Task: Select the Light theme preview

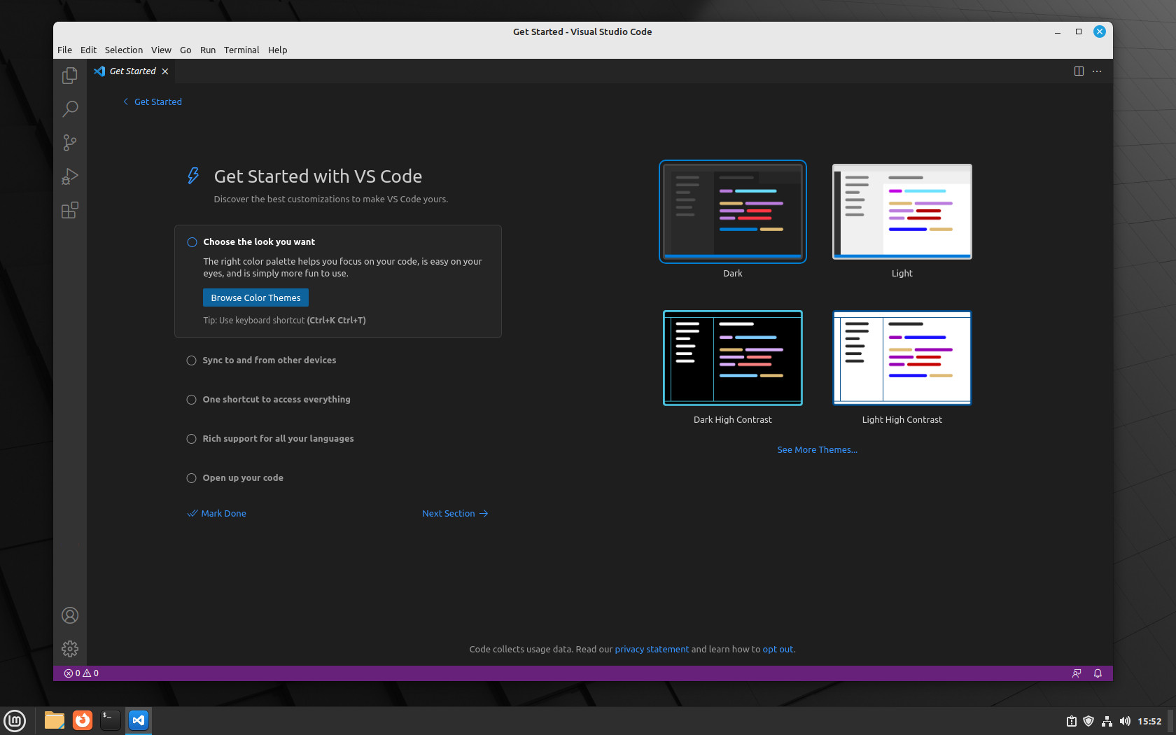Action: (902, 212)
